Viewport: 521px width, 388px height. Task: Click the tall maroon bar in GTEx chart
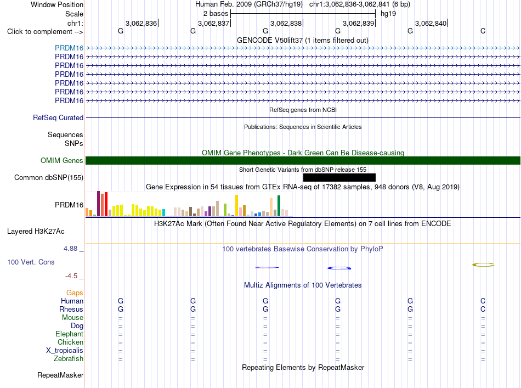[98, 204]
